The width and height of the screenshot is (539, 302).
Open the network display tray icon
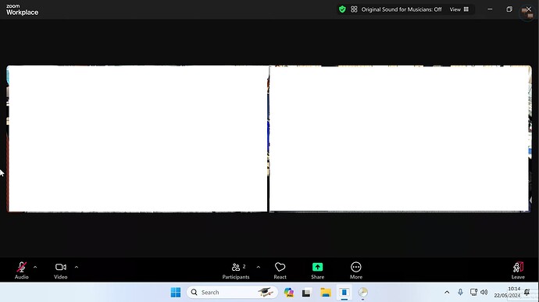[473, 292]
